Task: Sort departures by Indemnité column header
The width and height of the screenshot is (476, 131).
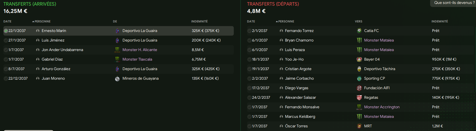Action: 440,22
